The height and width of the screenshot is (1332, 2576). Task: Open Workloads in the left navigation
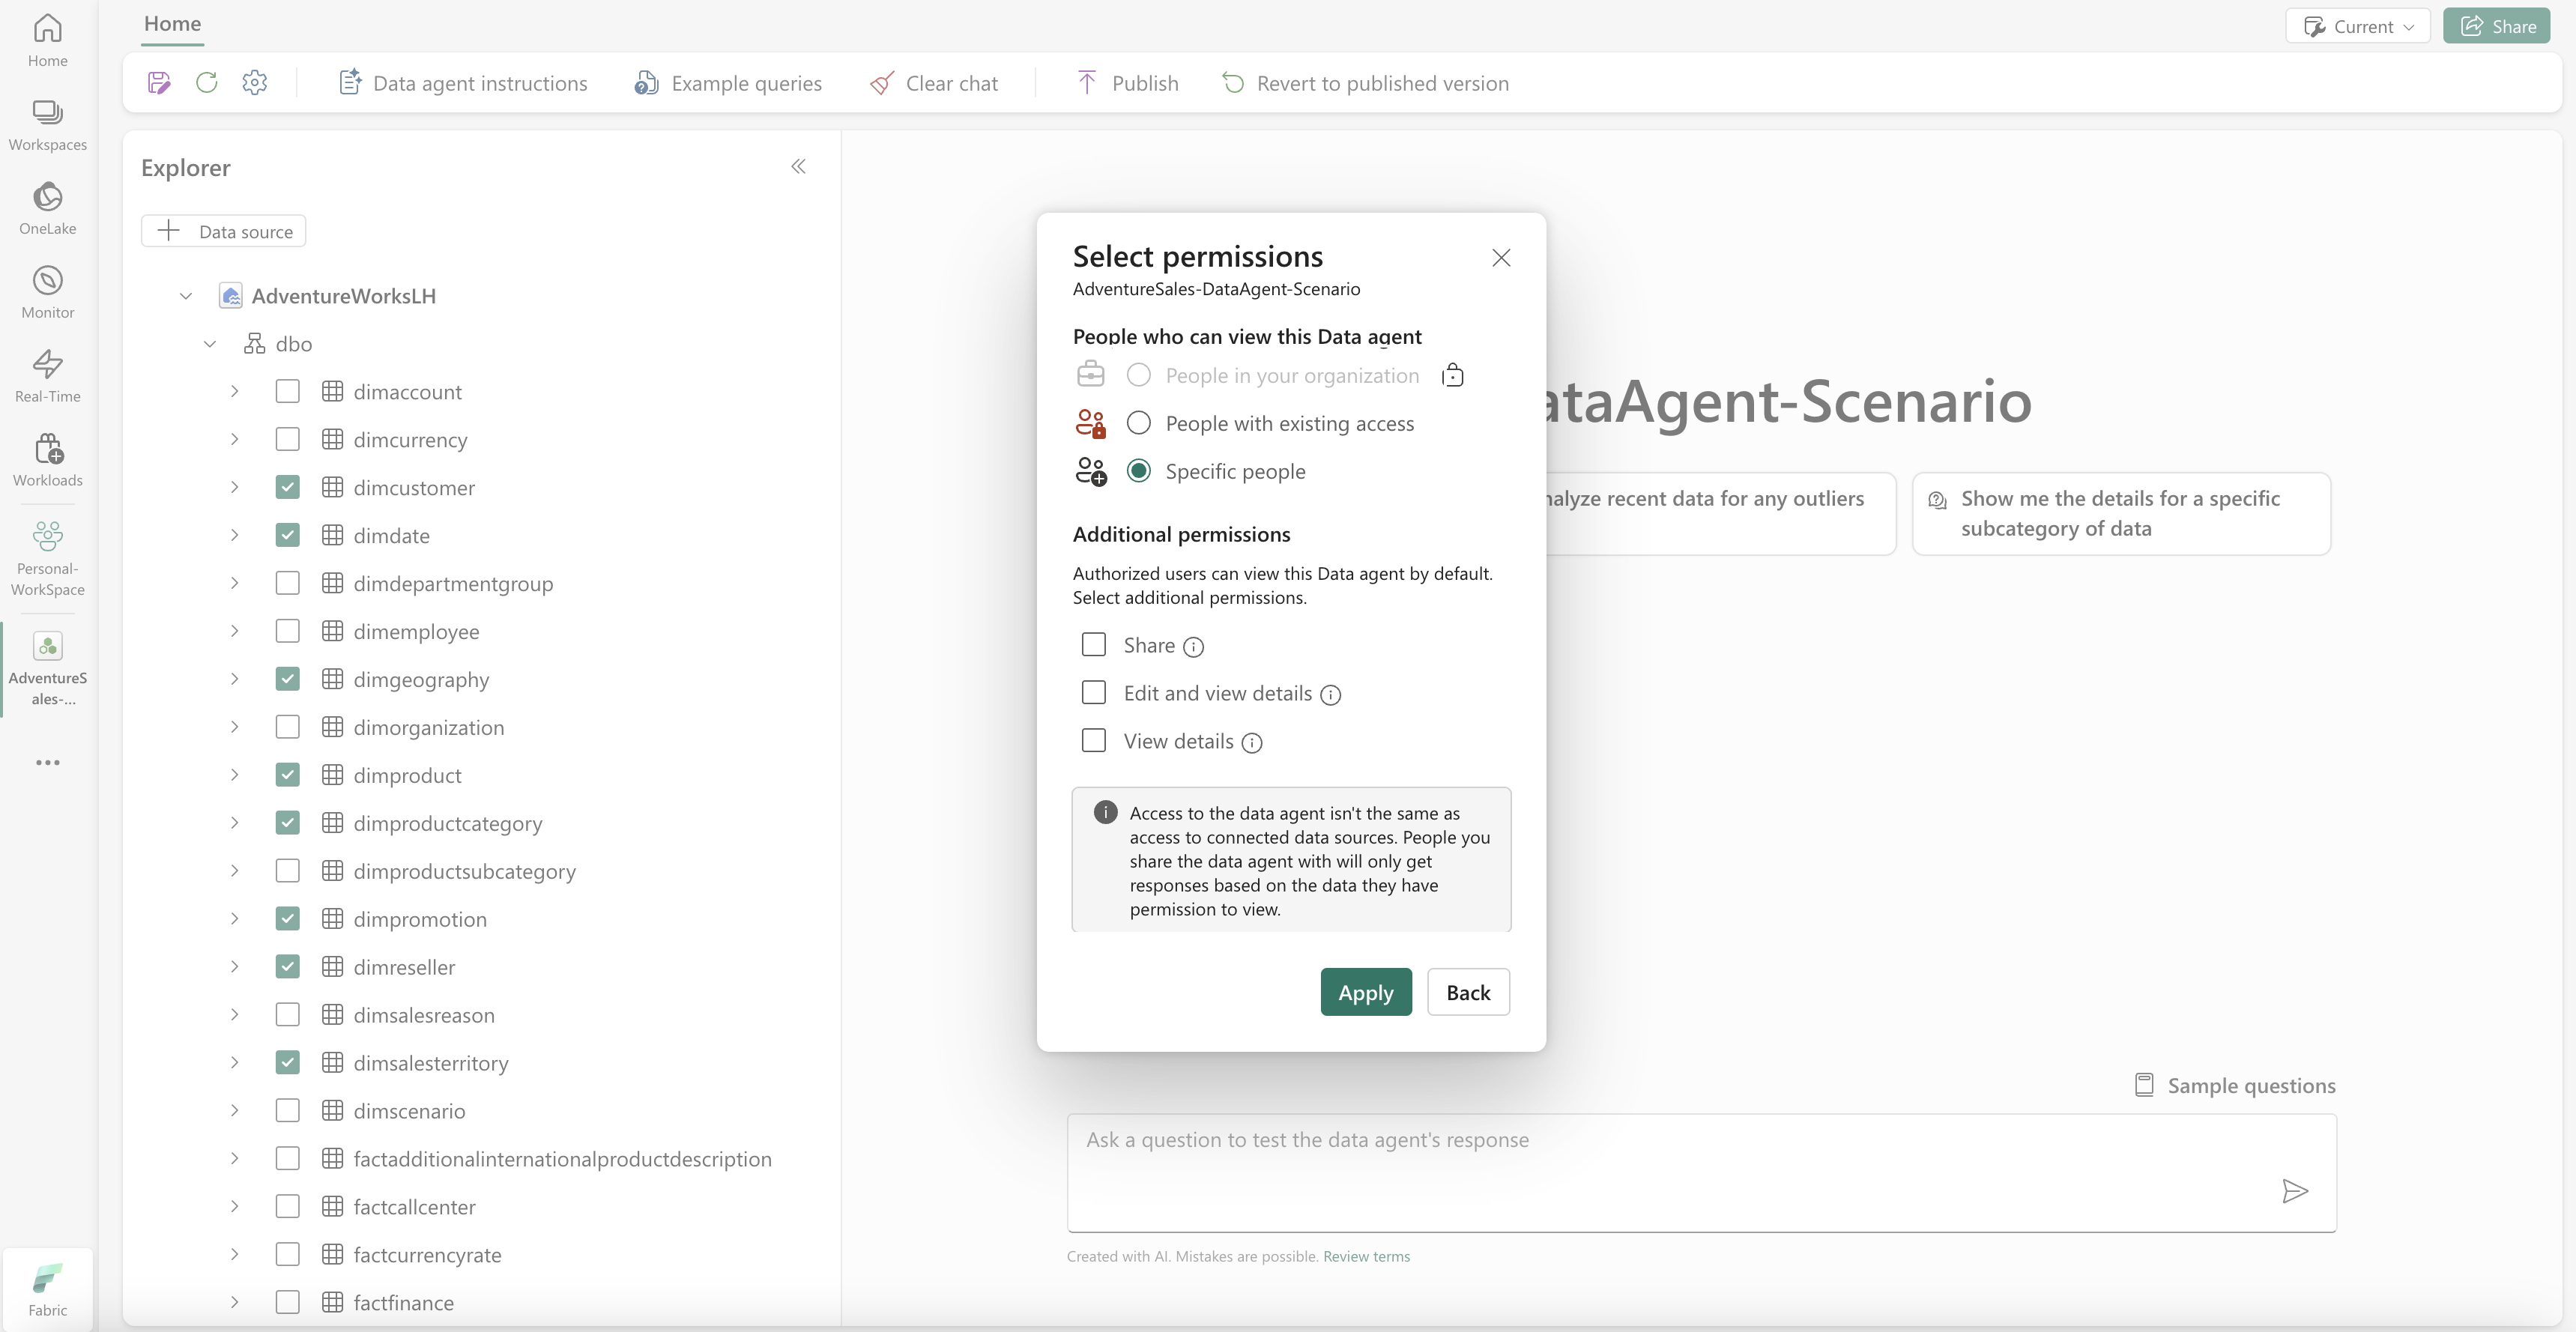click(47, 459)
